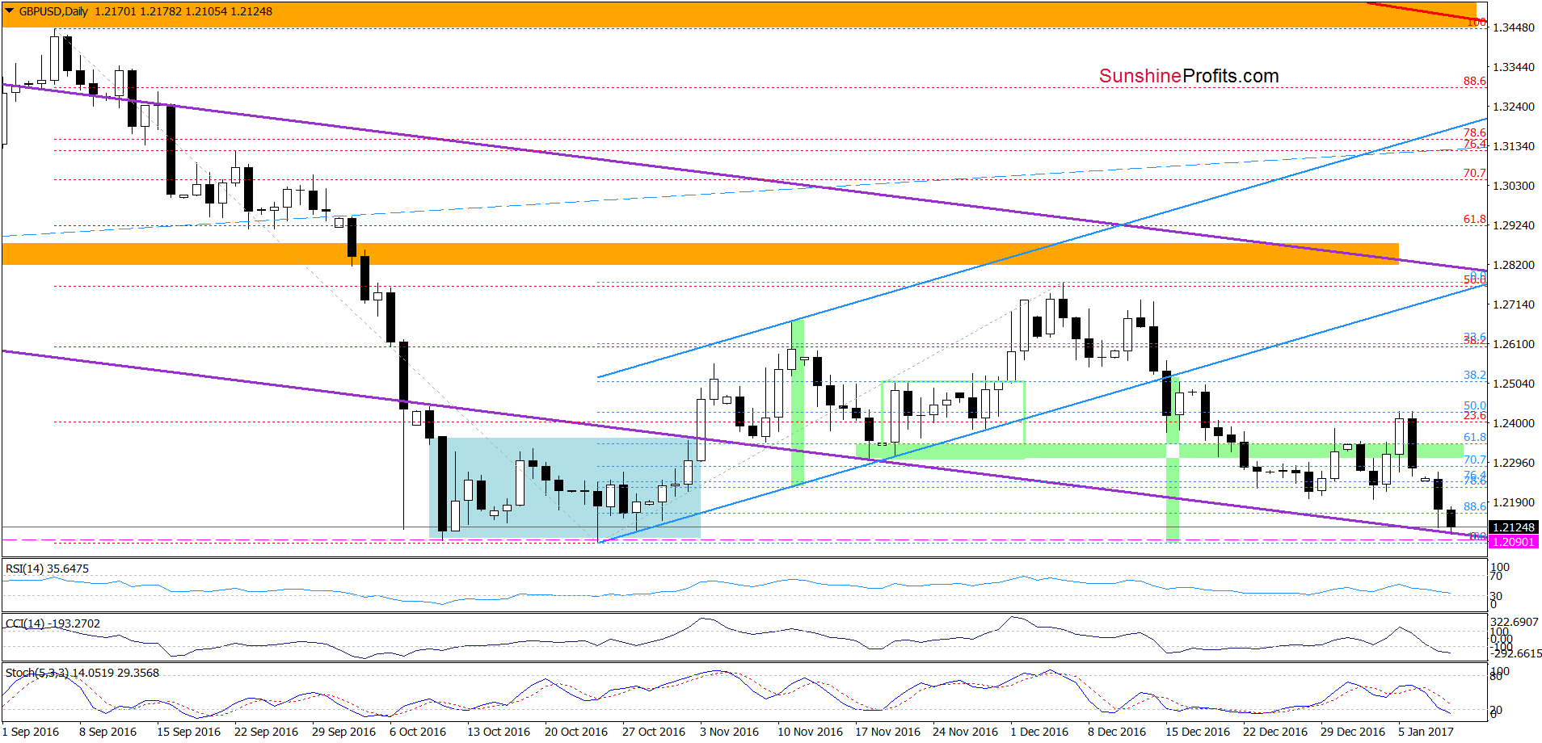Click the 1.31340 price axis label
The image size is (1542, 743).
1513,146
